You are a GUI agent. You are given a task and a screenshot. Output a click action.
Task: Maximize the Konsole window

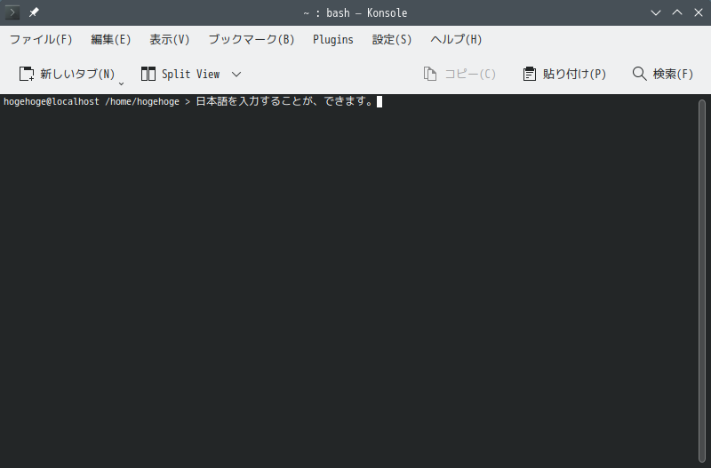[677, 12]
